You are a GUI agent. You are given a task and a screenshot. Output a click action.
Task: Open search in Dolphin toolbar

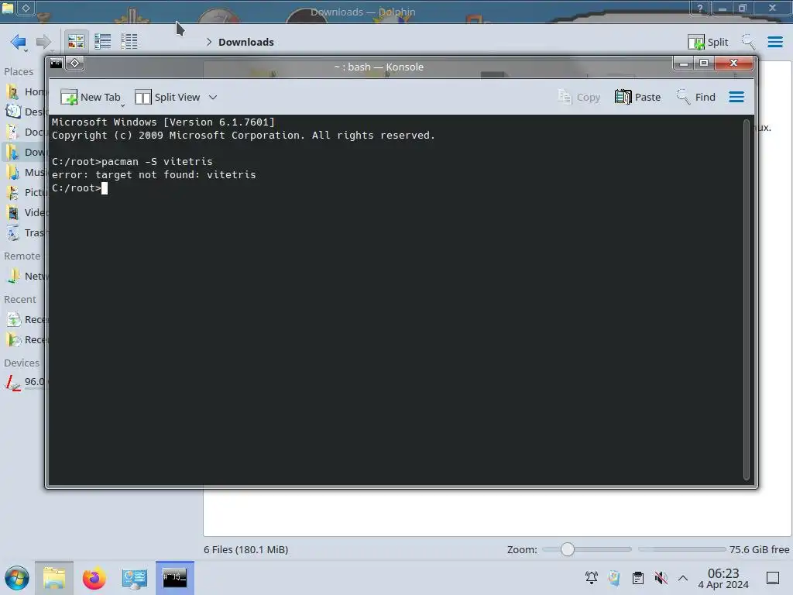tap(748, 42)
